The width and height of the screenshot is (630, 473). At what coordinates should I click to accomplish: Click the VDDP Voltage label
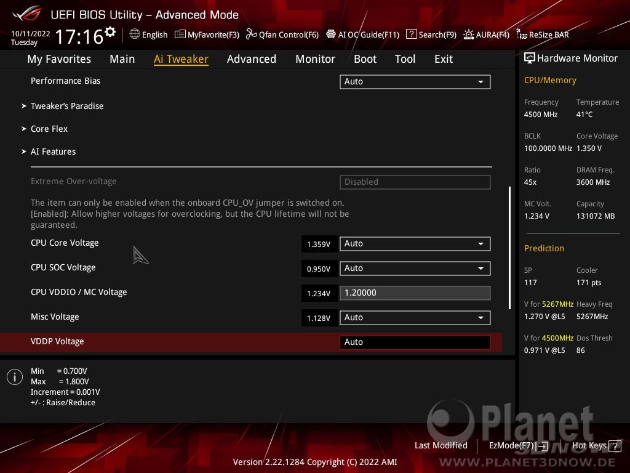tap(57, 341)
